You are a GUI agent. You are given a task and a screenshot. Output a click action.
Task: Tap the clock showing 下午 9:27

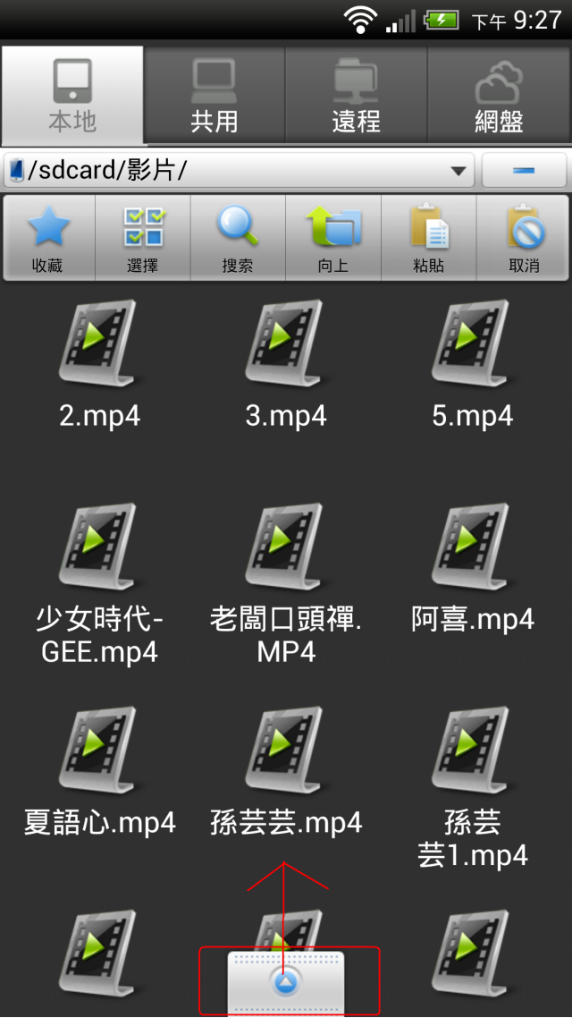[x=517, y=20]
